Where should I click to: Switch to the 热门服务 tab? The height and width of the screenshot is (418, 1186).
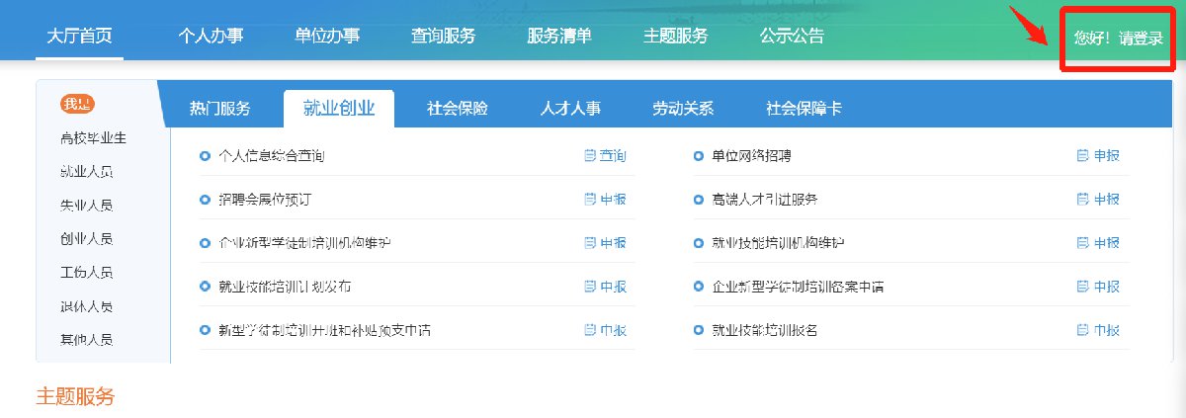point(220,109)
